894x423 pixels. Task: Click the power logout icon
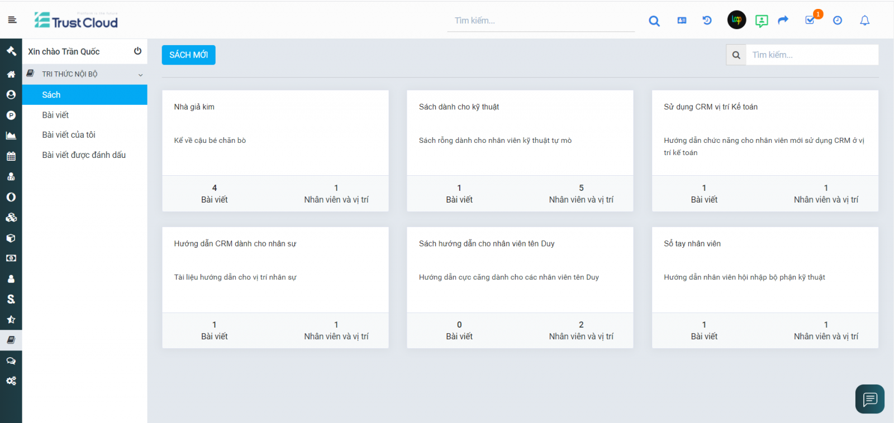pos(137,51)
